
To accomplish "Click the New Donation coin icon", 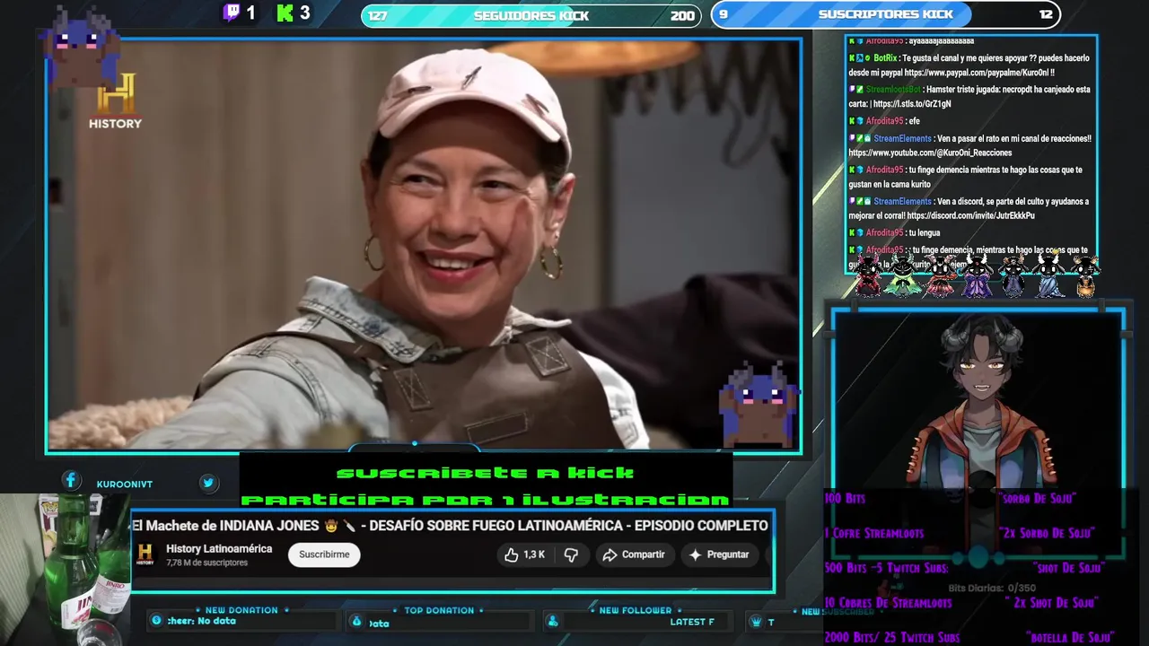I will [156, 621].
